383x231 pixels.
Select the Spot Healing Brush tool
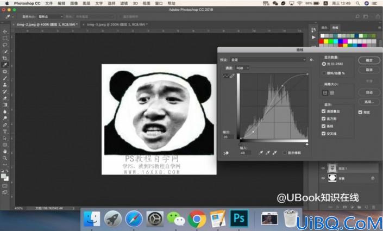coord(5,72)
